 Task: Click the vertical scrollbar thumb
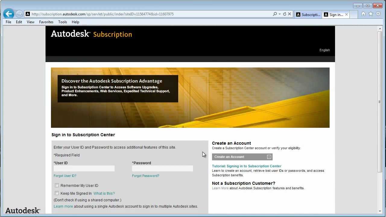[380, 102]
